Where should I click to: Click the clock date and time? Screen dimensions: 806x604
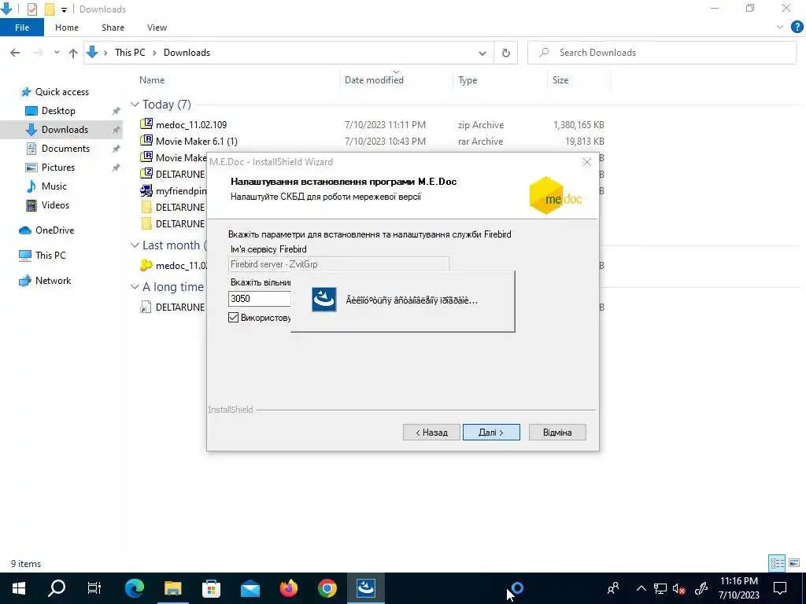click(x=738, y=588)
